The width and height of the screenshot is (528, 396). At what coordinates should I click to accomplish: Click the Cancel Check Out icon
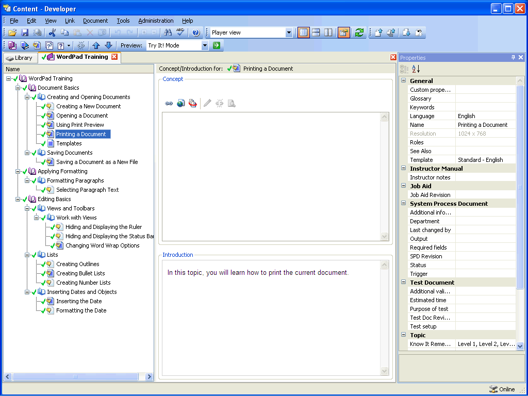tap(419, 32)
